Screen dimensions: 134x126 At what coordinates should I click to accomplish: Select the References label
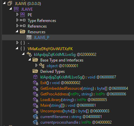(37, 26)
